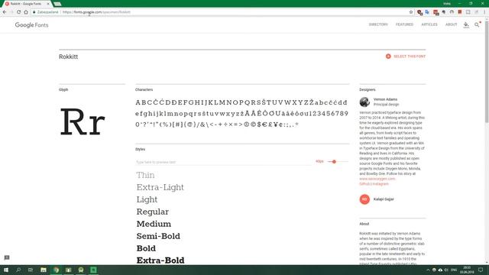
Task: Open the Windows notification center
Action: (x=481, y=270)
